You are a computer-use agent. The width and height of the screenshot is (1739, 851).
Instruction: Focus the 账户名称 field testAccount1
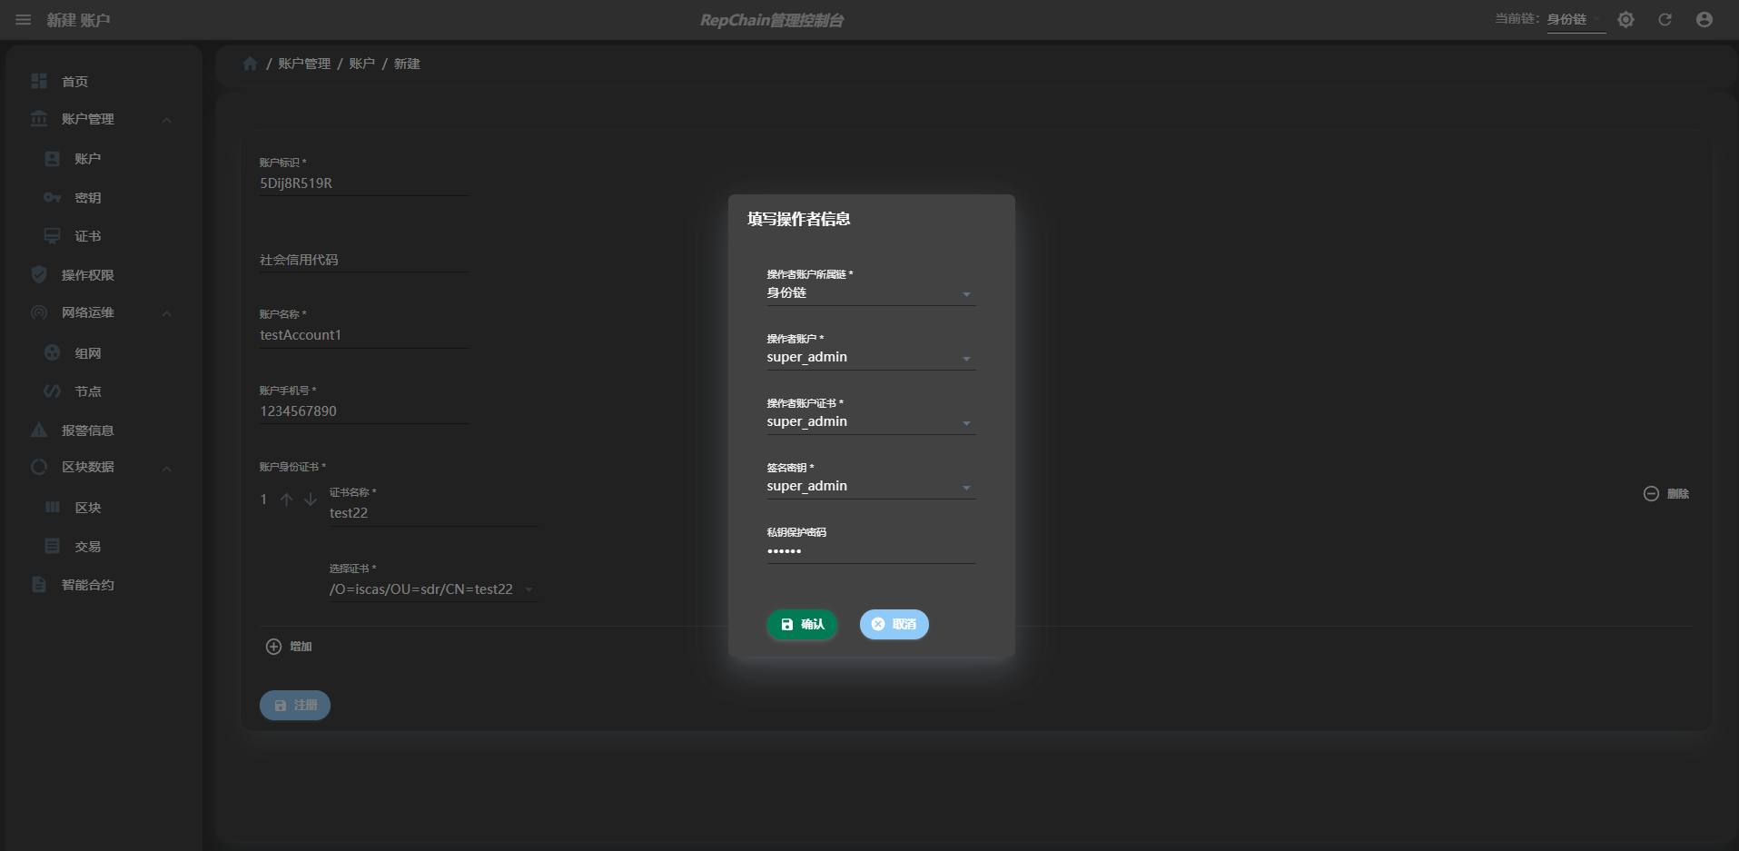click(x=364, y=335)
